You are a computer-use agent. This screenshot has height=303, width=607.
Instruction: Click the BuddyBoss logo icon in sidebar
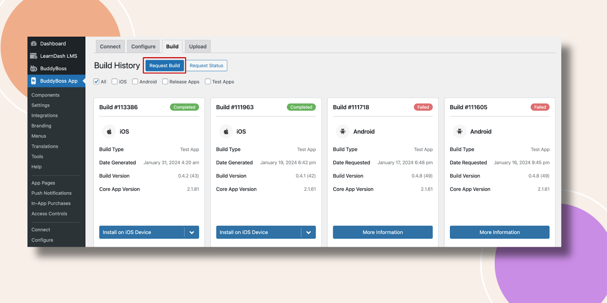coord(34,69)
